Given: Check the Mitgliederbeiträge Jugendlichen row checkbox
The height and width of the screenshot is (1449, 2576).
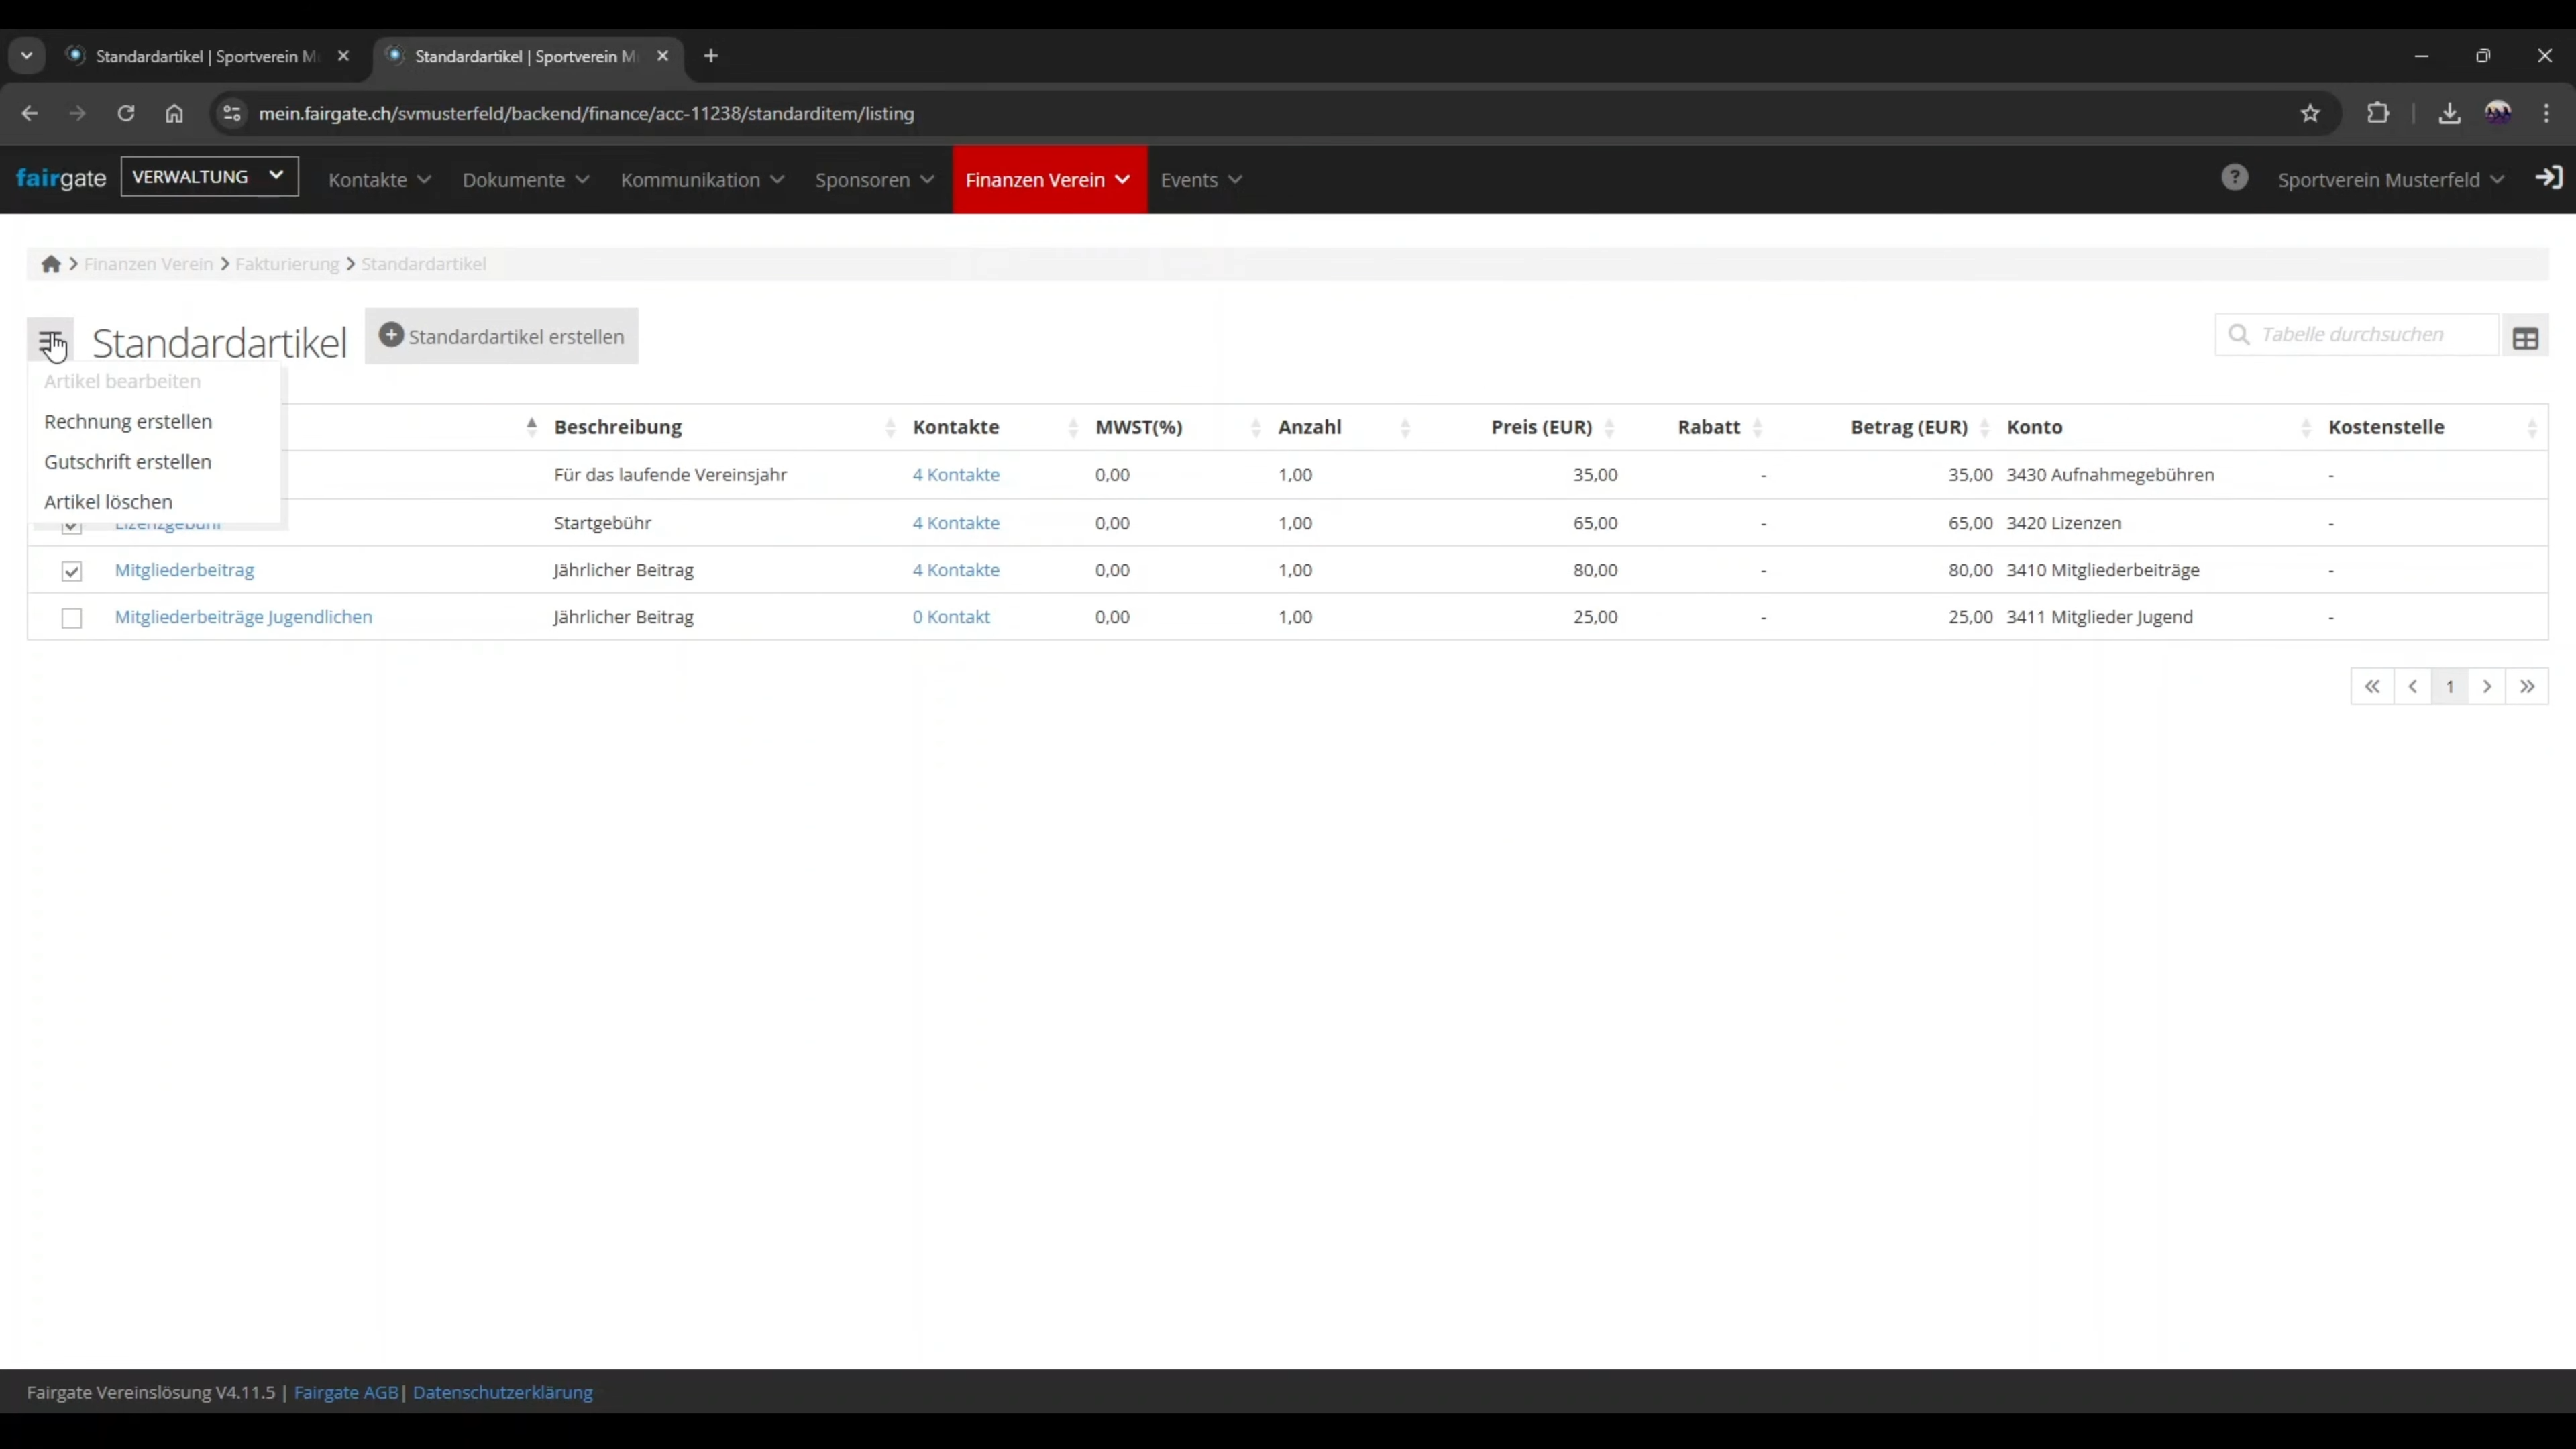Looking at the screenshot, I should tap(71, 618).
